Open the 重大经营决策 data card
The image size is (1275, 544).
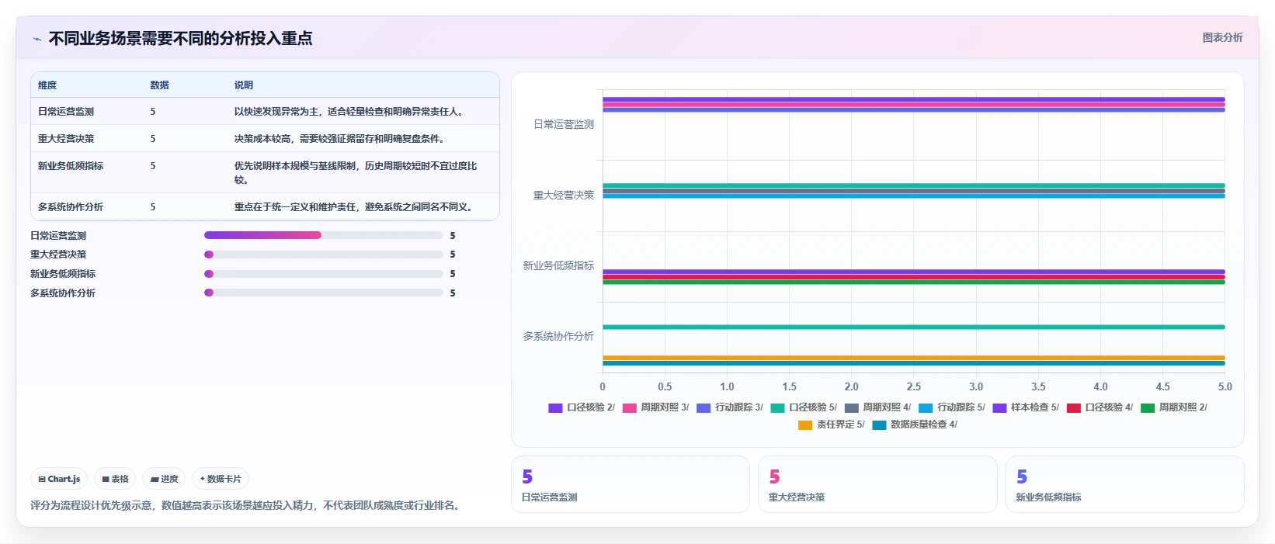[877, 484]
